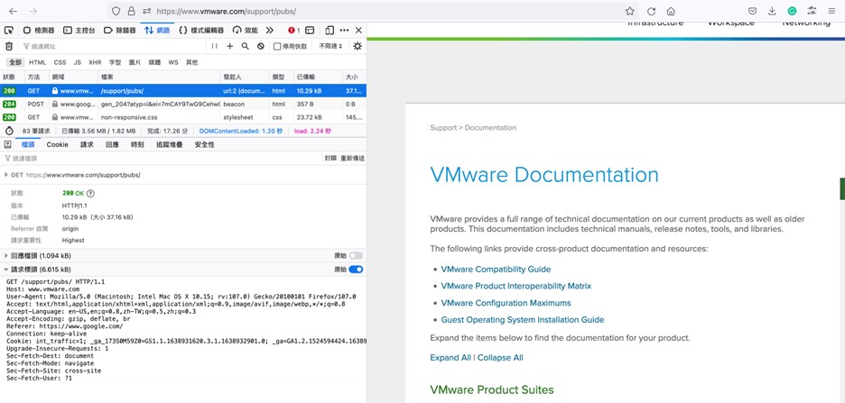Open request blocking icon in network toolbar
The width and height of the screenshot is (845, 403).
tap(261, 46)
